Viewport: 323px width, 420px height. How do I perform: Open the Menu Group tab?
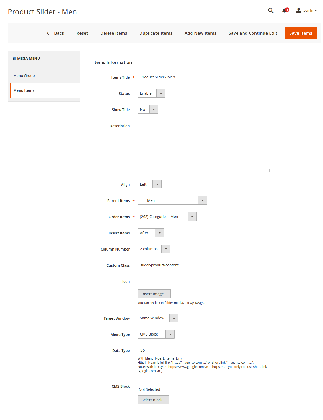tap(44, 76)
